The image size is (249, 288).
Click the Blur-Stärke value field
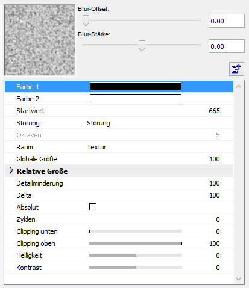tap(227, 46)
